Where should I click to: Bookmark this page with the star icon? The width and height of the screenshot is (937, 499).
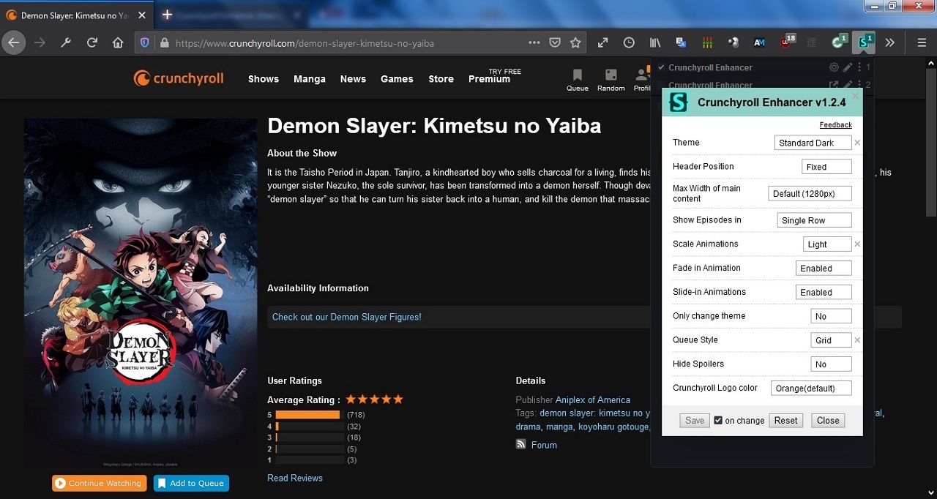click(x=575, y=43)
